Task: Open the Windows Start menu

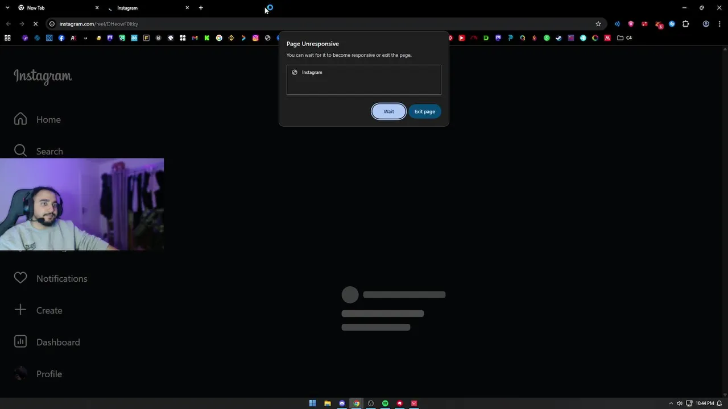Action: click(312, 403)
